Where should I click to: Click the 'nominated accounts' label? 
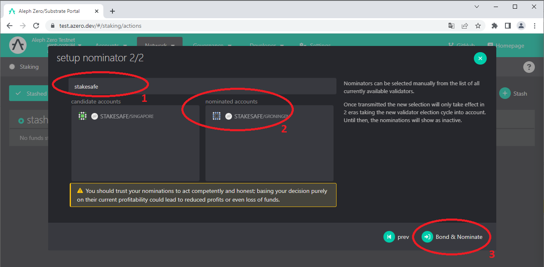point(232,101)
